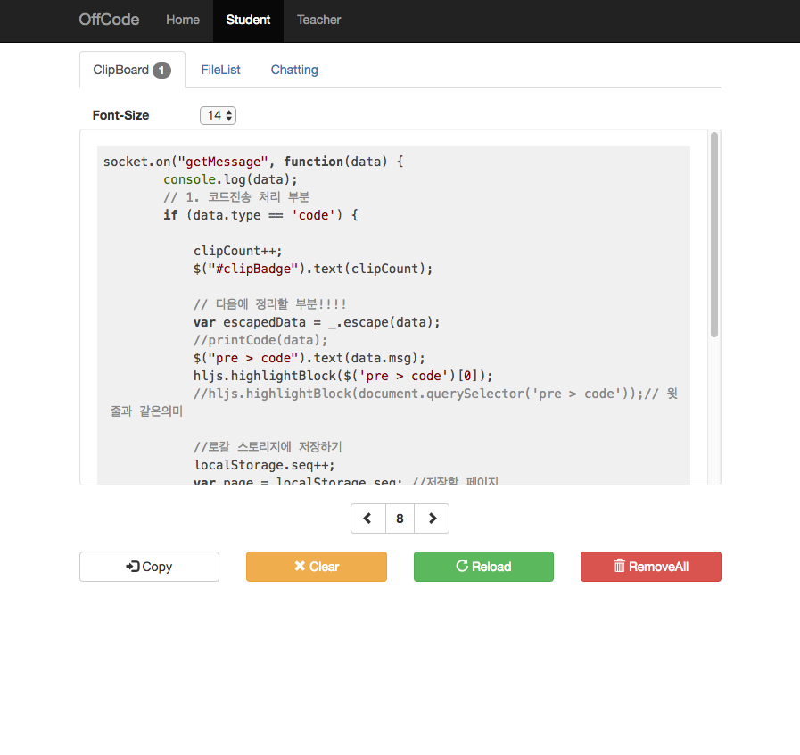
Task: Click the orange Clear button
Action: (x=317, y=567)
